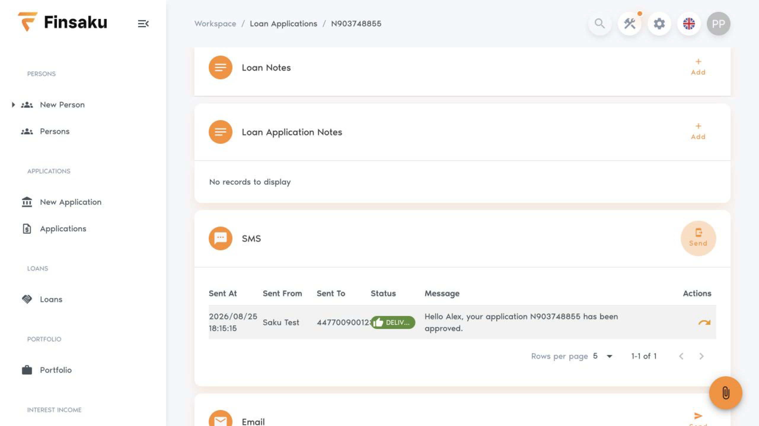Click the Portfolio briefcase icon
Screen dimensions: 759x426
pos(27,370)
